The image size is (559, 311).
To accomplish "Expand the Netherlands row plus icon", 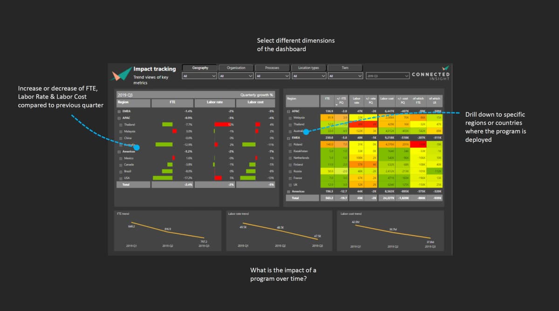I will pos(290,158).
